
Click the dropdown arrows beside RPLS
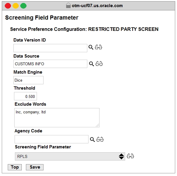pyautogui.click(x=121, y=156)
